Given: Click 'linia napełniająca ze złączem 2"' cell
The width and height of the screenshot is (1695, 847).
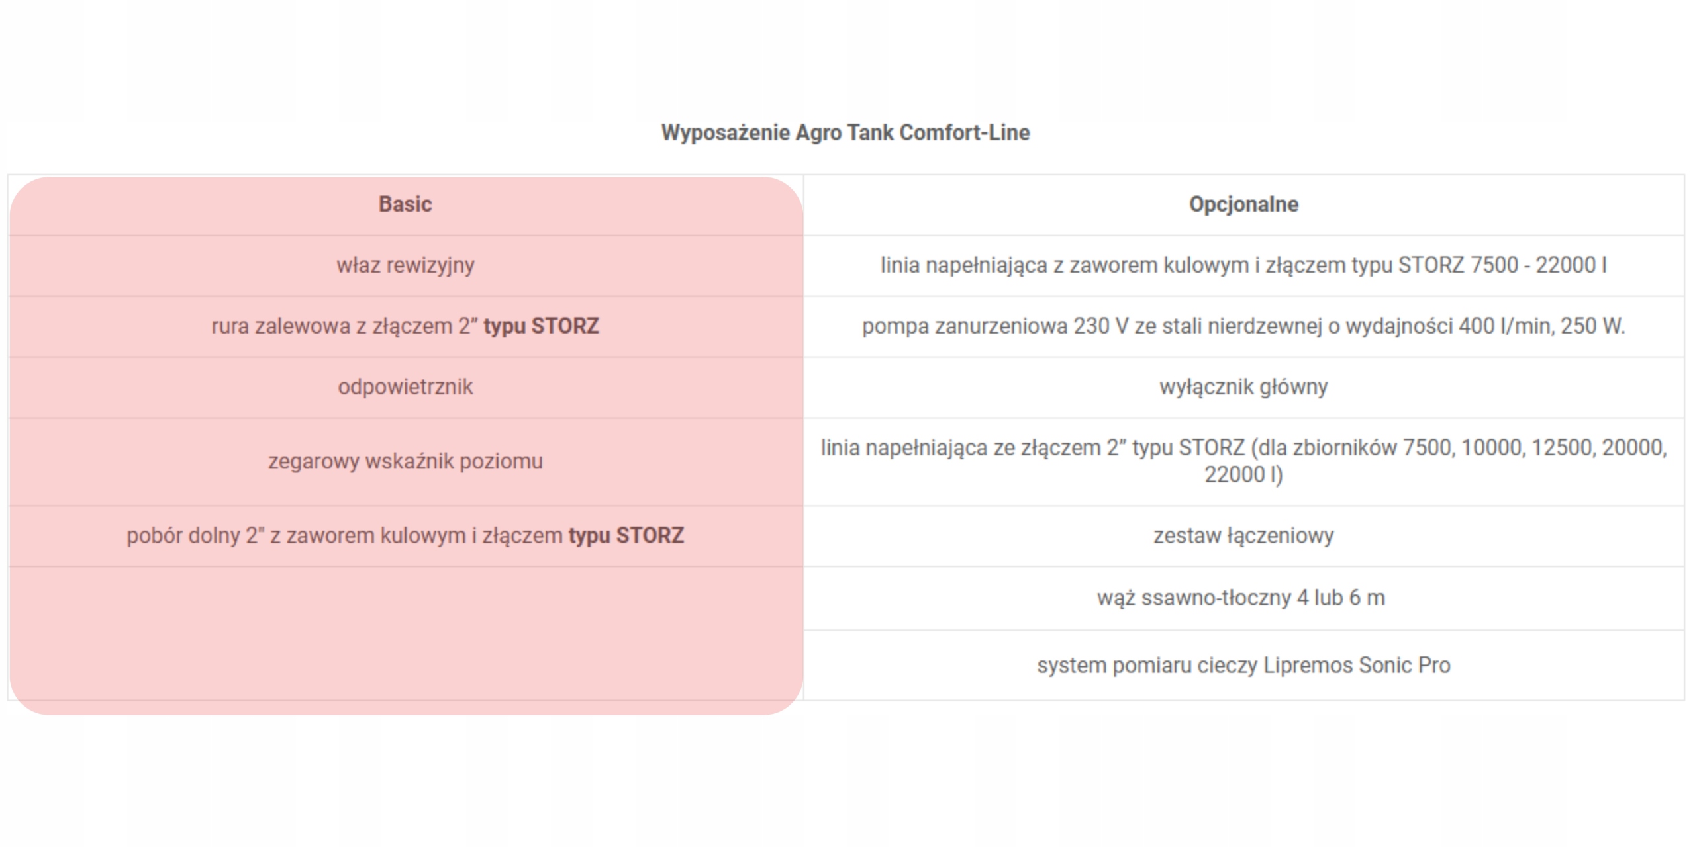Looking at the screenshot, I should 1243,448.
